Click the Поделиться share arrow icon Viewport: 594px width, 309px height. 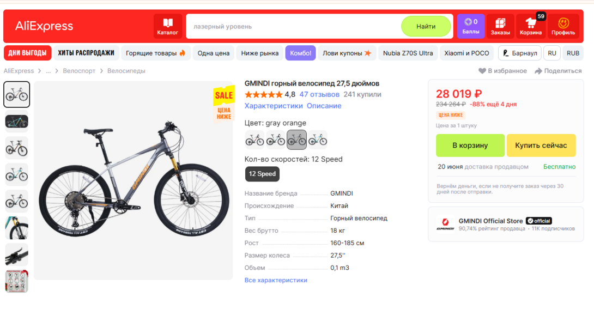pyautogui.click(x=538, y=71)
